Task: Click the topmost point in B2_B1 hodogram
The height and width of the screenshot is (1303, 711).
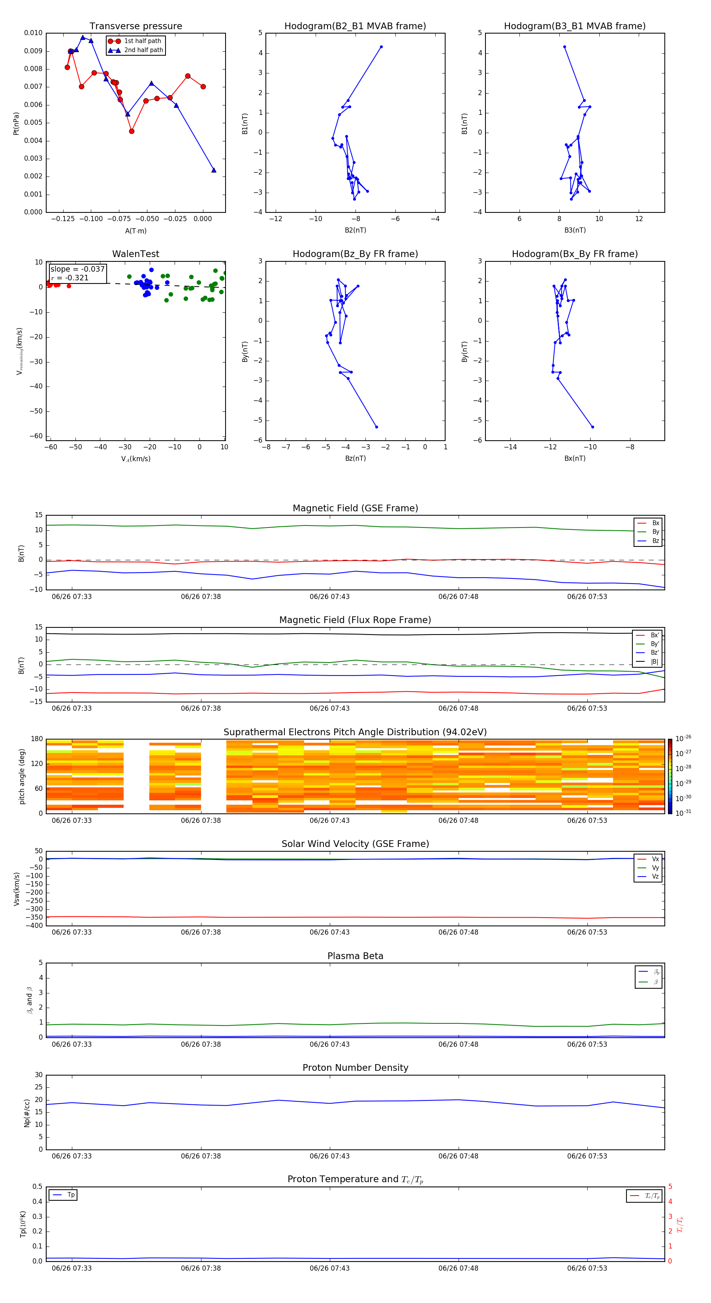Action: pyautogui.click(x=381, y=47)
